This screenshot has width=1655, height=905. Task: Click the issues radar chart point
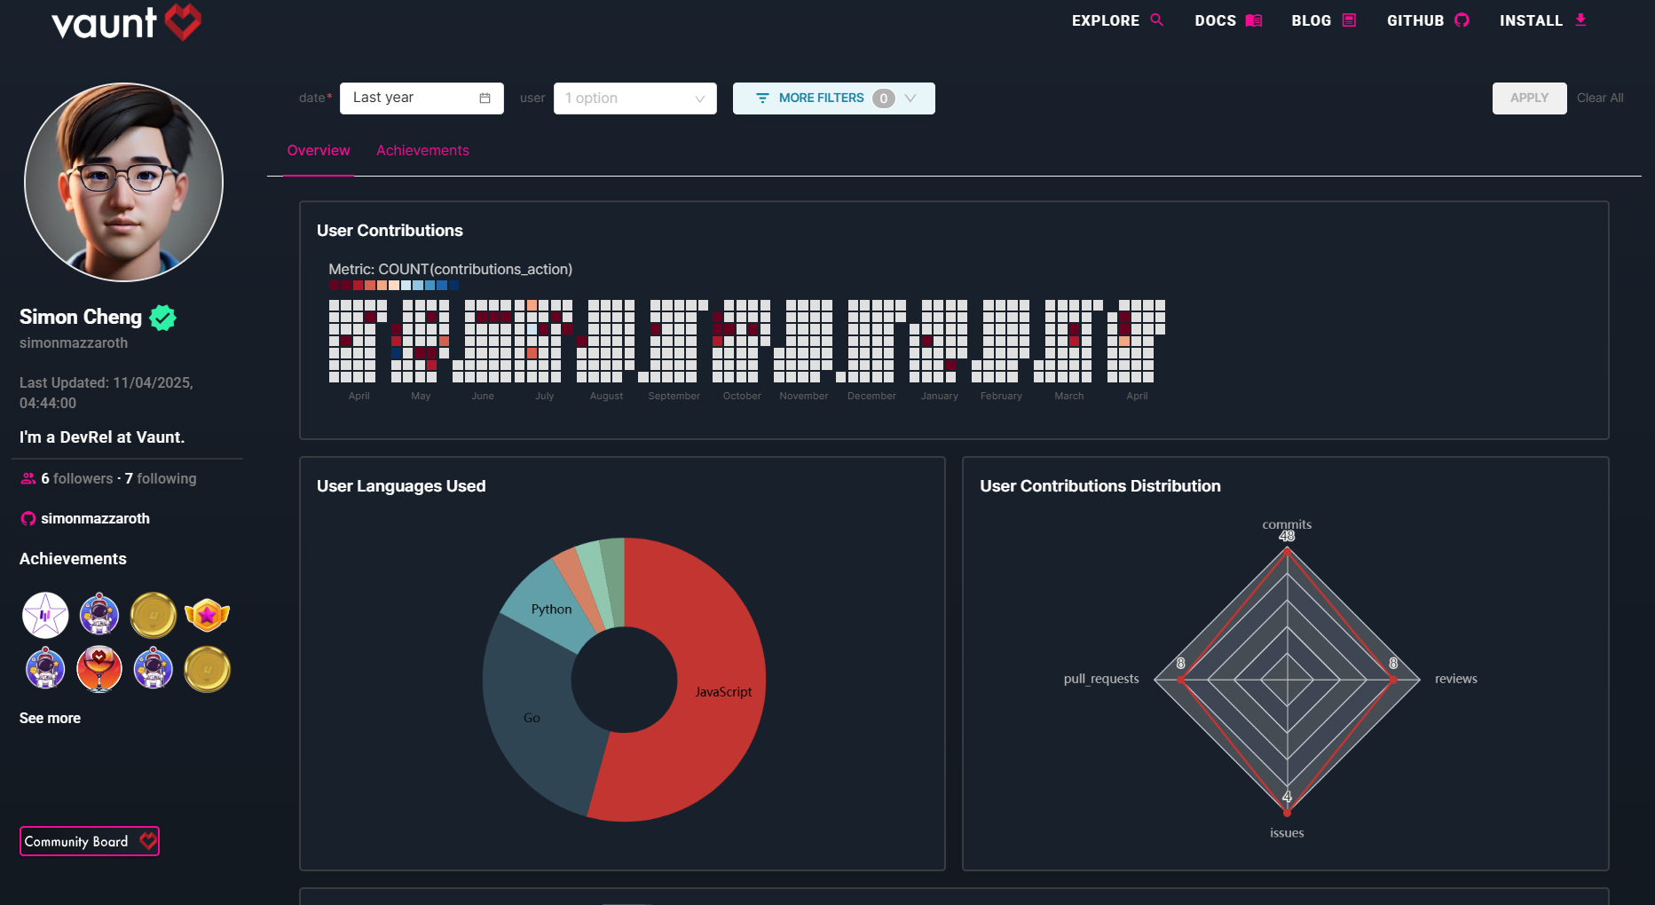(x=1287, y=812)
